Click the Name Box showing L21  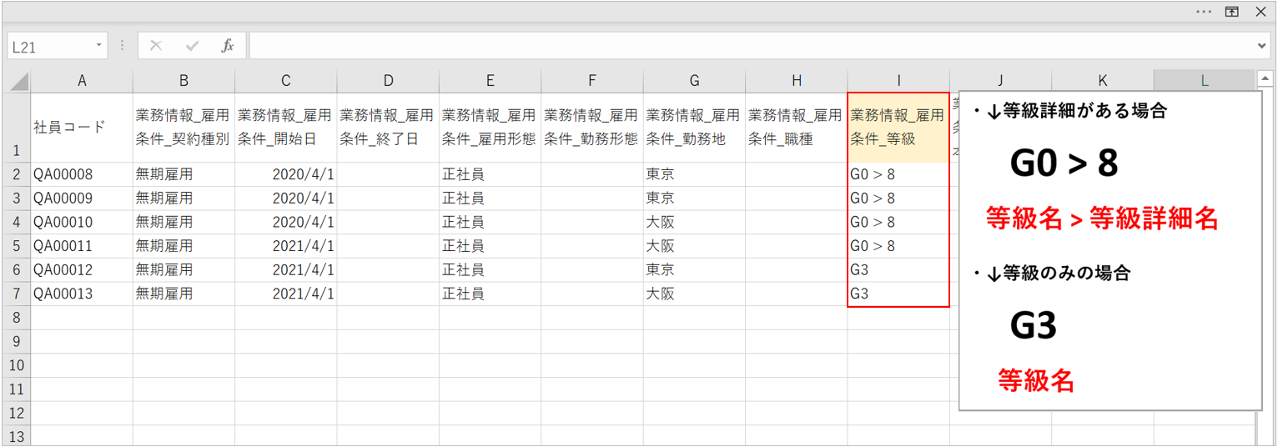click(50, 47)
